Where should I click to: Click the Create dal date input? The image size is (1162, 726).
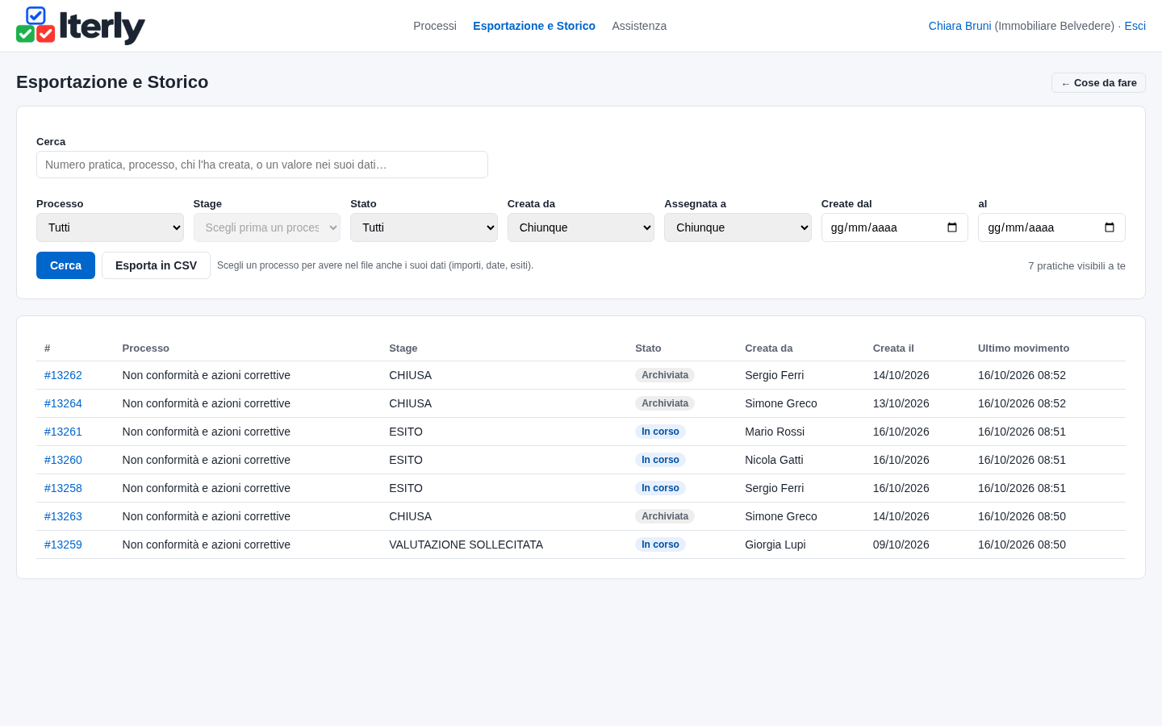pyautogui.click(x=895, y=227)
